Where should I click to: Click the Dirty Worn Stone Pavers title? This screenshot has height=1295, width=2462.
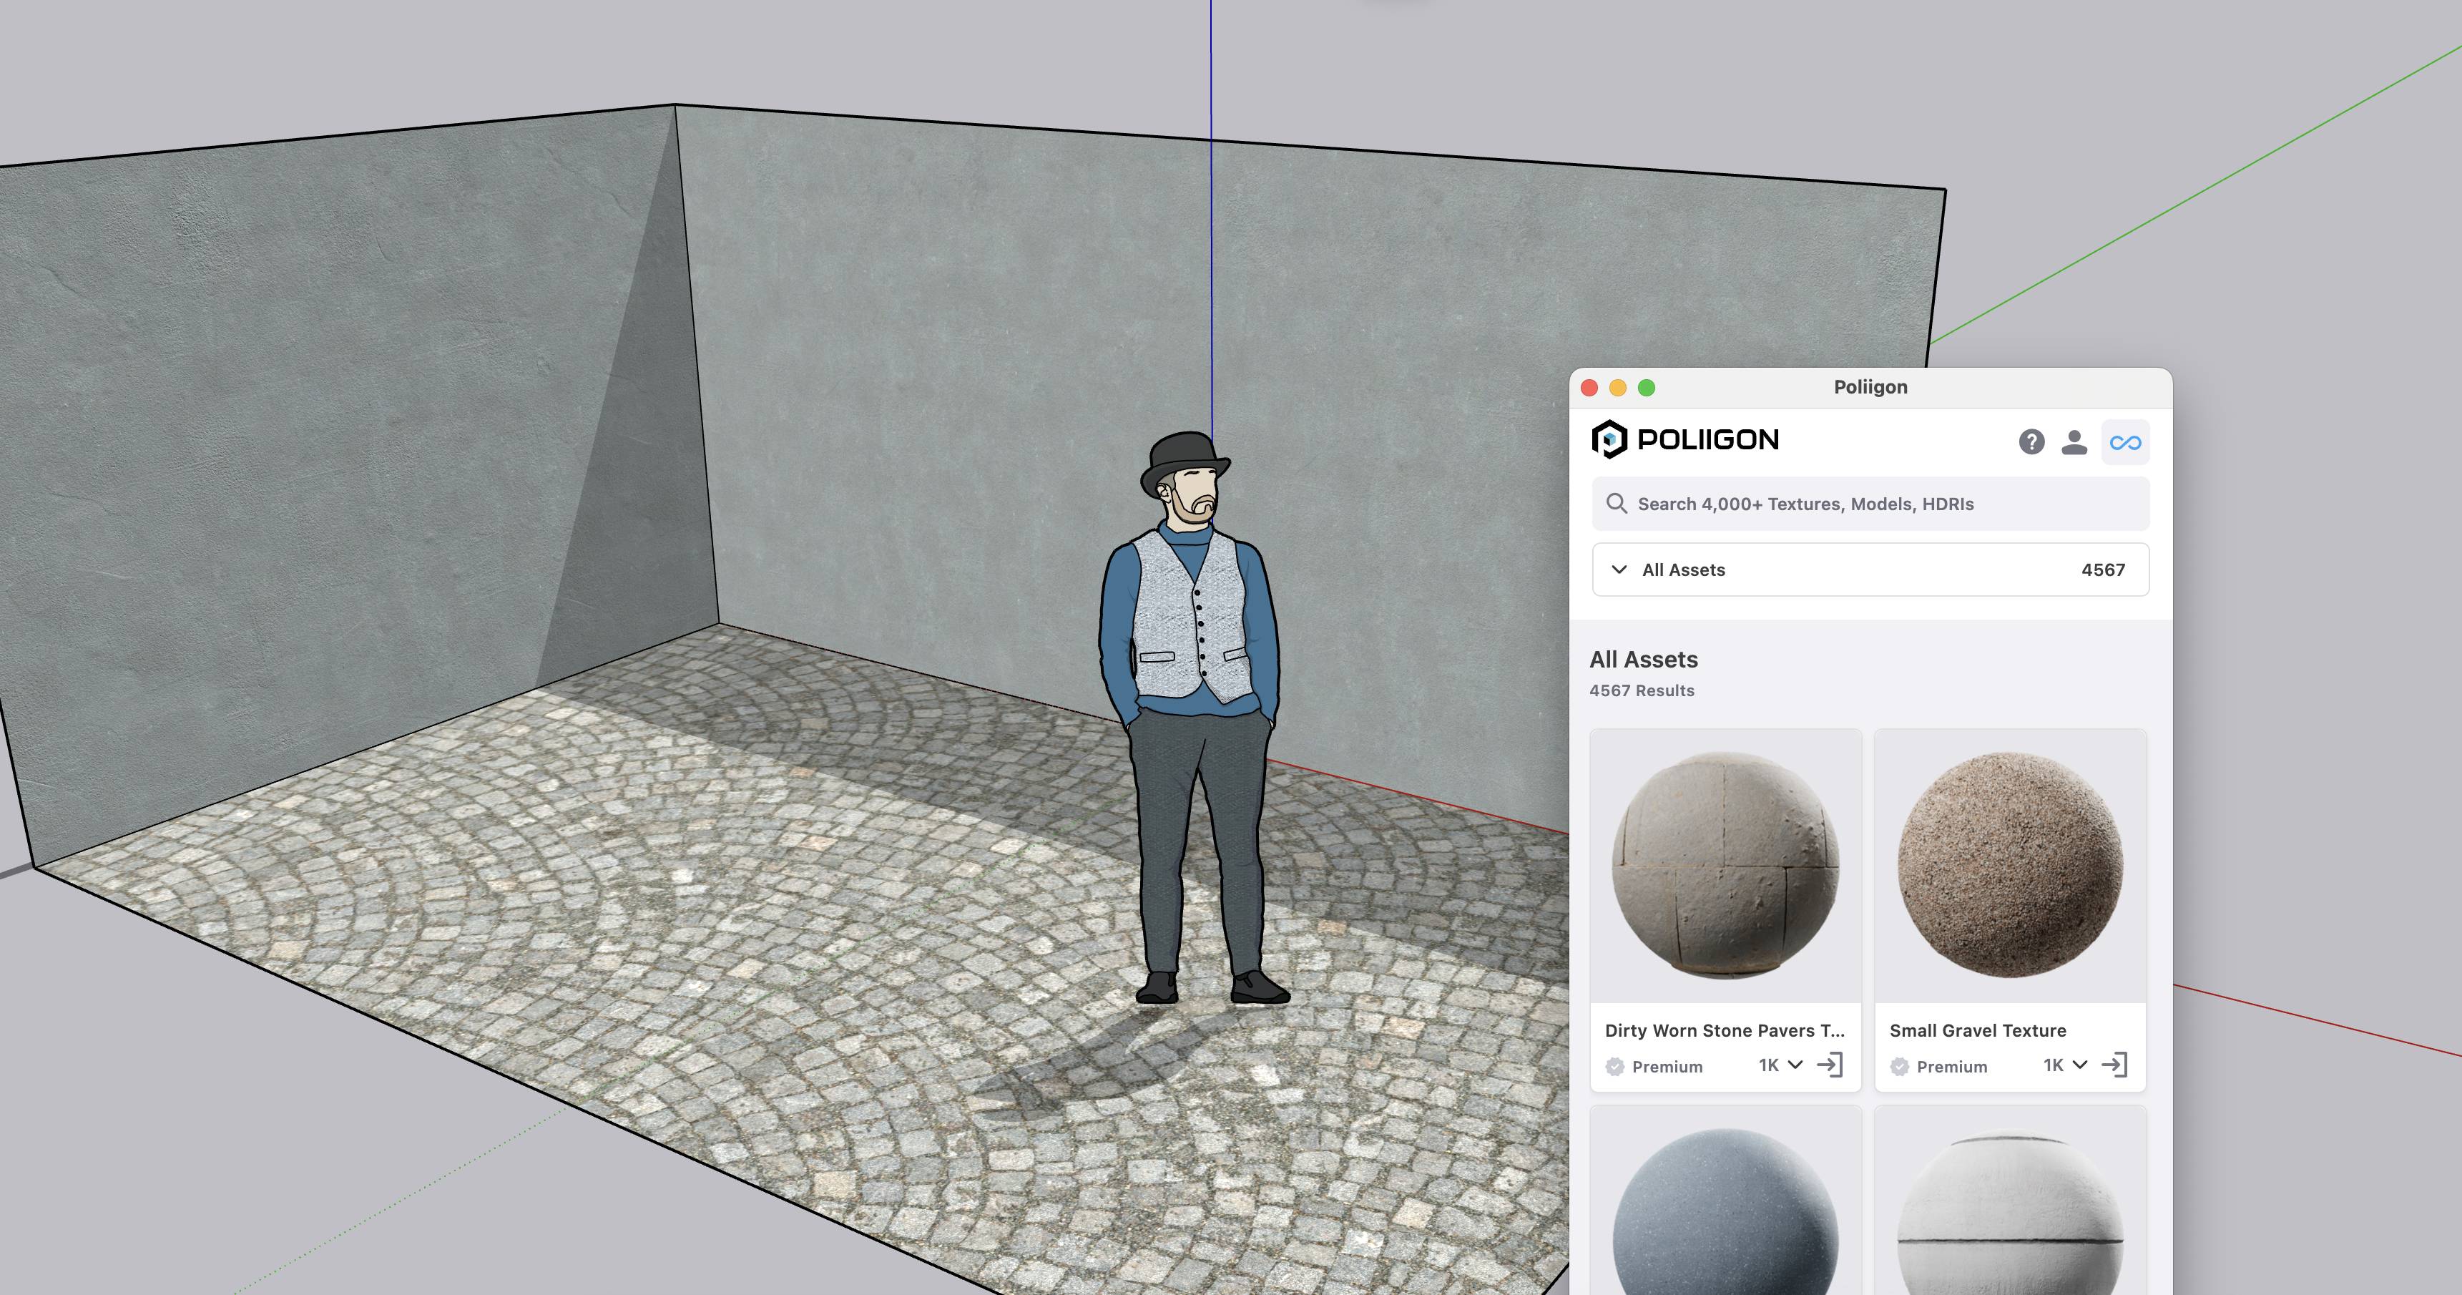(x=1725, y=1030)
